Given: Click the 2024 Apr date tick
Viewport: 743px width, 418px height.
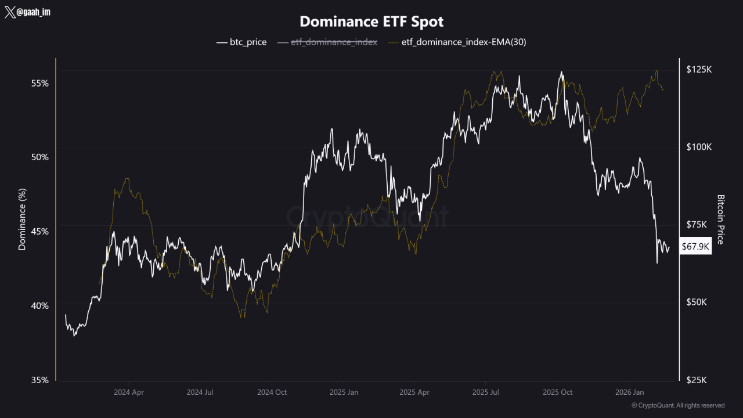Looking at the screenshot, I should coord(129,392).
